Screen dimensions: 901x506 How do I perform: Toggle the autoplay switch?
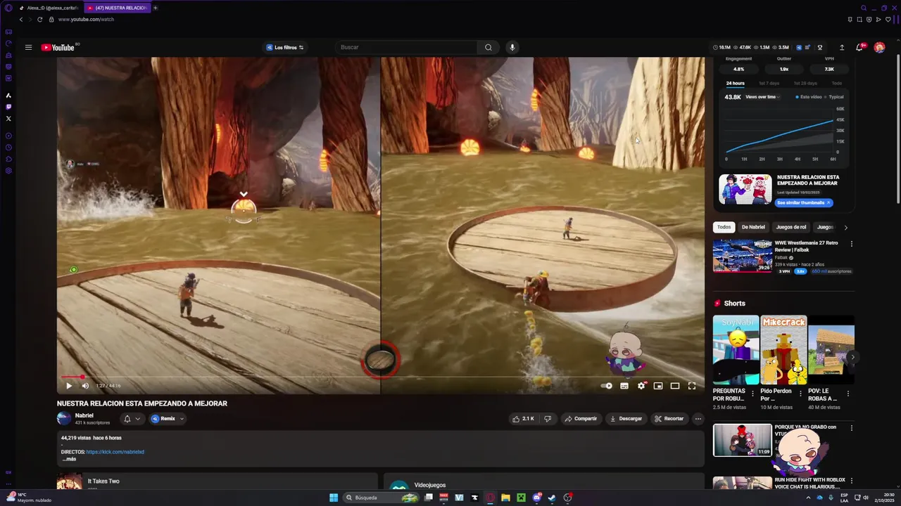click(607, 386)
